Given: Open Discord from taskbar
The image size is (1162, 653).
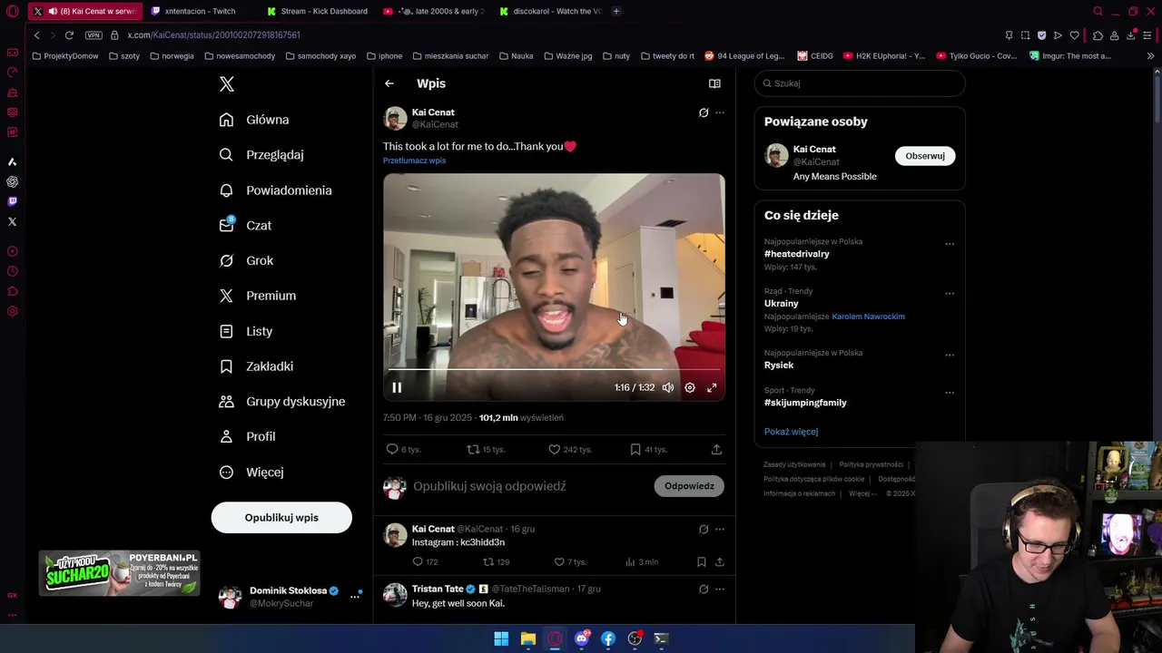Looking at the screenshot, I should click(x=582, y=638).
